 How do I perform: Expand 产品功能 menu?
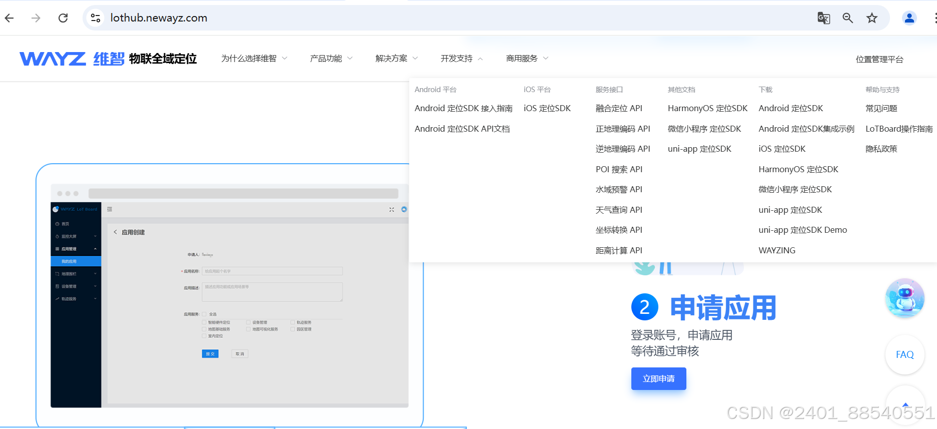click(x=331, y=59)
